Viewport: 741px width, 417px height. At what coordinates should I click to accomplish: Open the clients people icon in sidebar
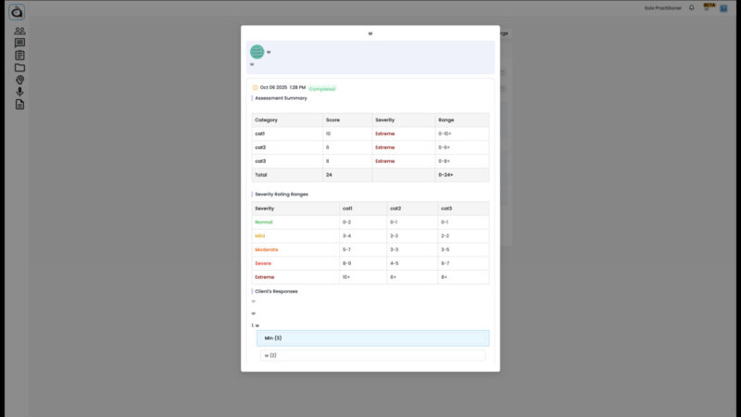pyautogui.click(x=19, y=31)
